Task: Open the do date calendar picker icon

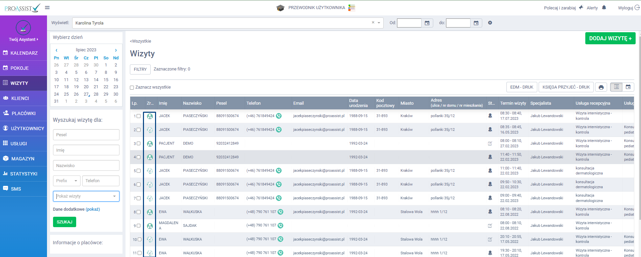Action: pos(476,23)
